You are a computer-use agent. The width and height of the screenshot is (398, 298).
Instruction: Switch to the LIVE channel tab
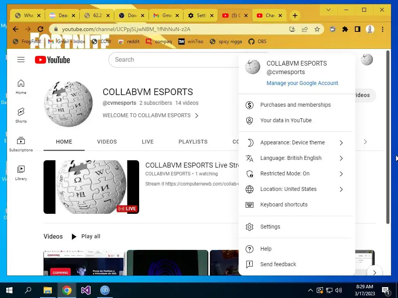(x=147, y=142)
